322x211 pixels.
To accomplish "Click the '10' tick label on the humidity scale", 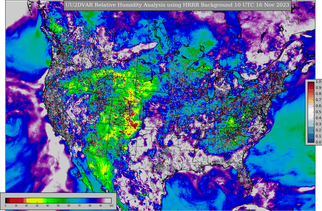I will point(16,206).
